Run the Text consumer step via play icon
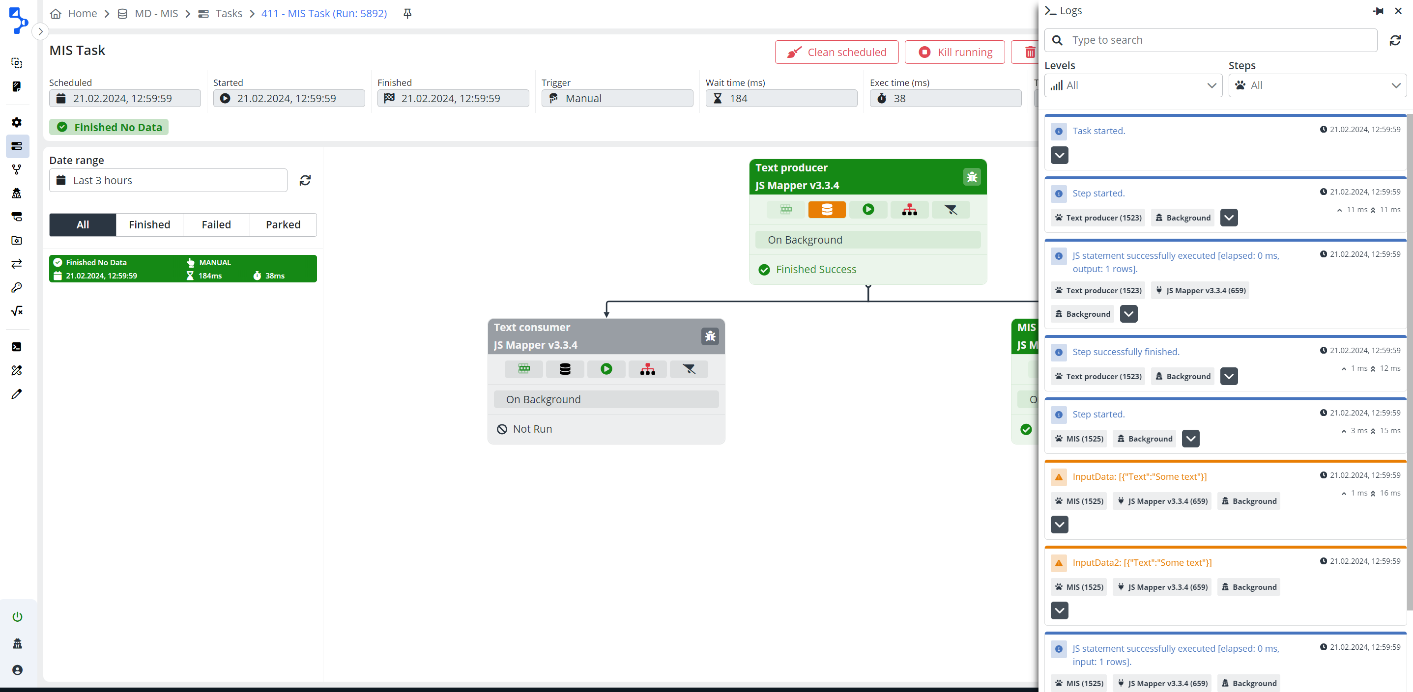 coord(606,369)
